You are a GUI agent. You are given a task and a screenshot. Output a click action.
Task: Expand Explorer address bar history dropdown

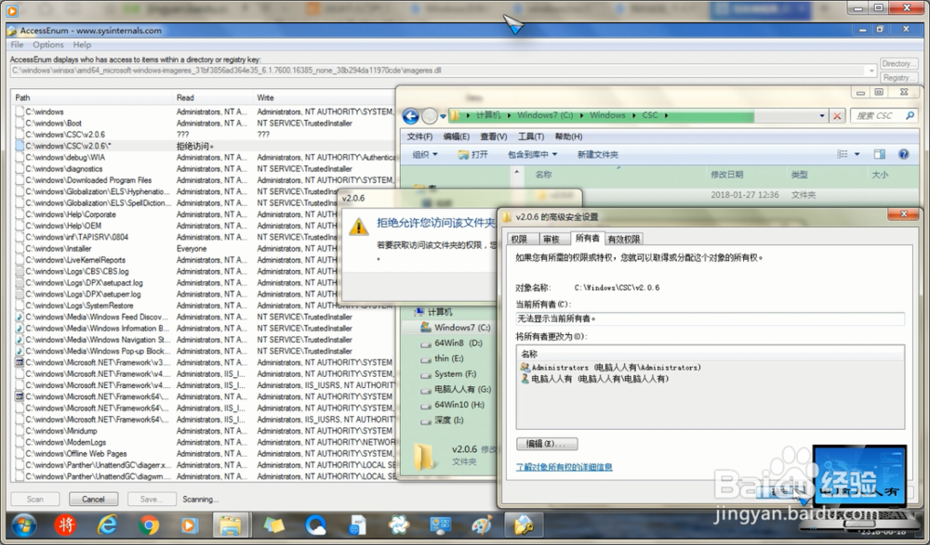point(822,116)
